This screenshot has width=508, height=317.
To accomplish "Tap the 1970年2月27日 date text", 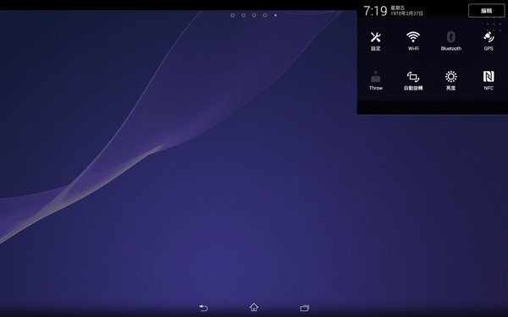I will click(407, 14).
